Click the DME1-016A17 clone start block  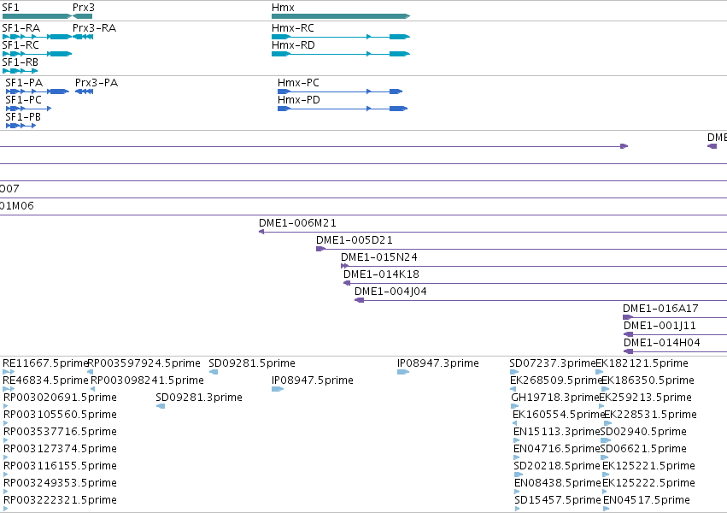[x=628, y=317]
